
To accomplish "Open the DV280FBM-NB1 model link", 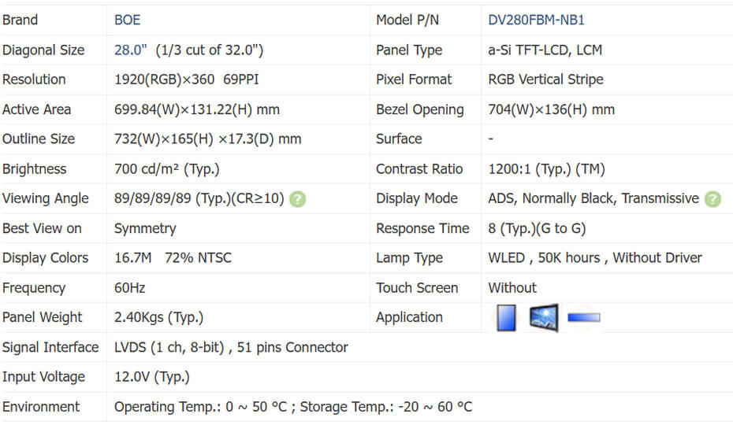I will click(536, 20).
